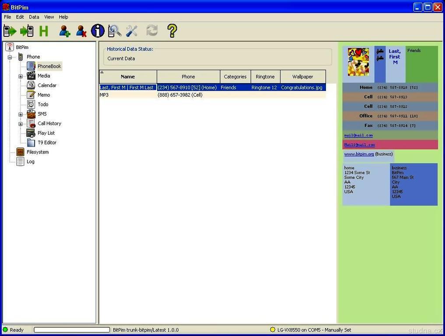Expand the Call History tree node
Image resolution: width=445 pixels, height=336 pixels.
point(21,124)
